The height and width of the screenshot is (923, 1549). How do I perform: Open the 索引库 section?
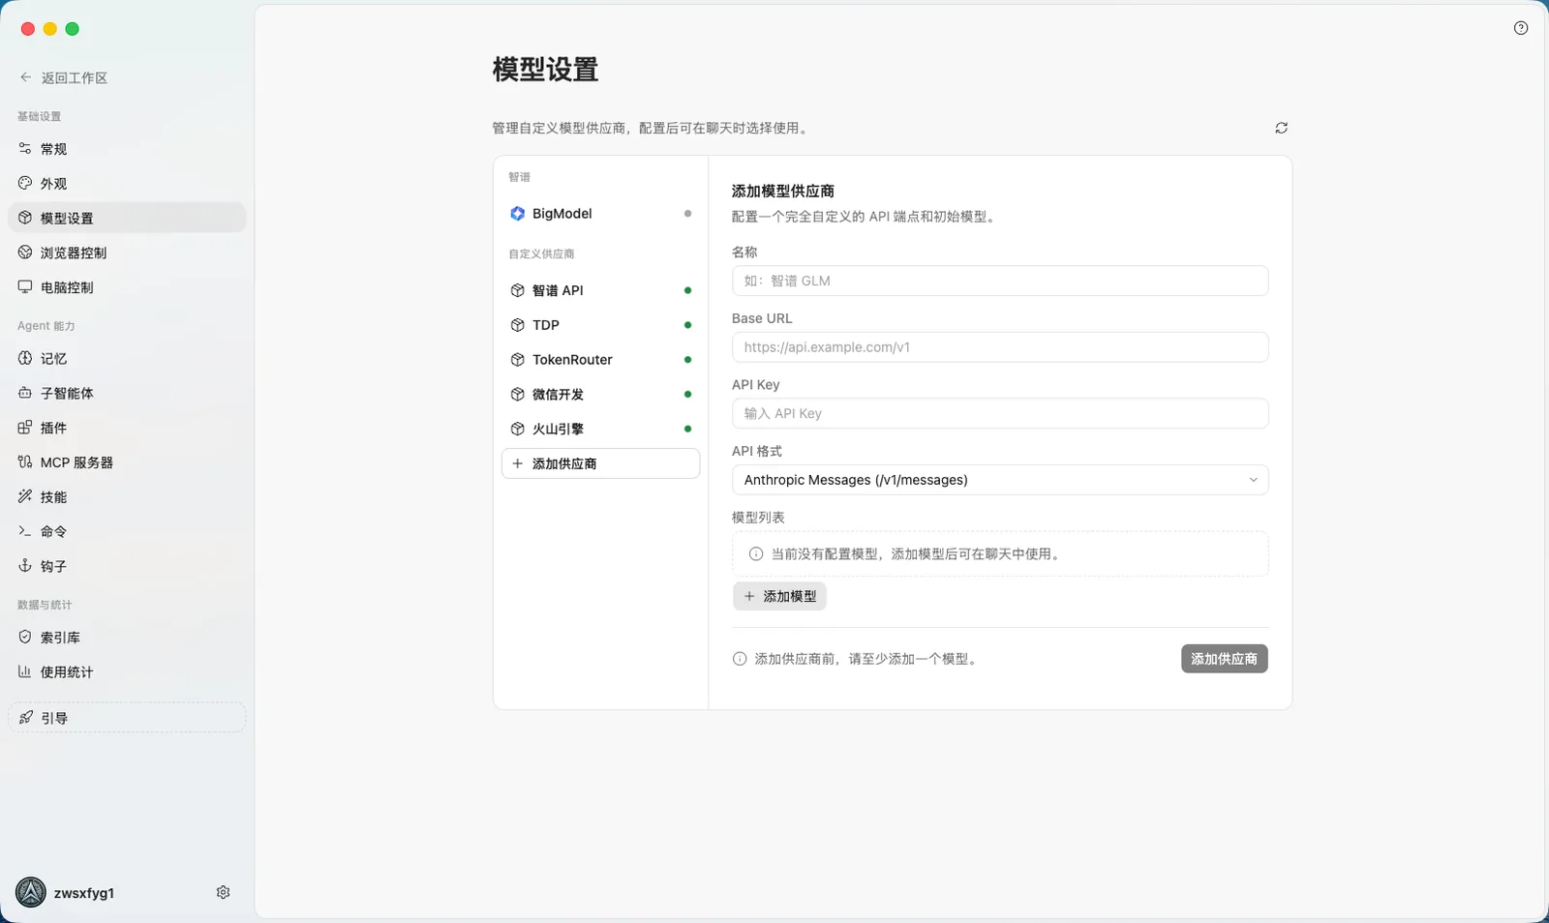click(x=127, y=638)
